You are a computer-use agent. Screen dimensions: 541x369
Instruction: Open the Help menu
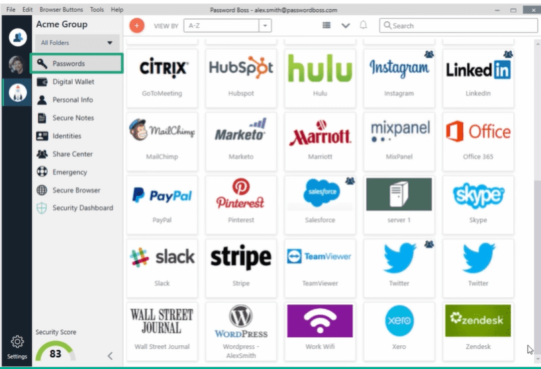point(117,10)
